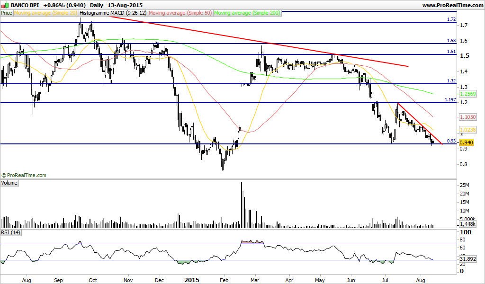The width and height of the screenshot is (485, 284).
Task: Click the 1.58 horizontal level label
Action: (x=451, y=41)
